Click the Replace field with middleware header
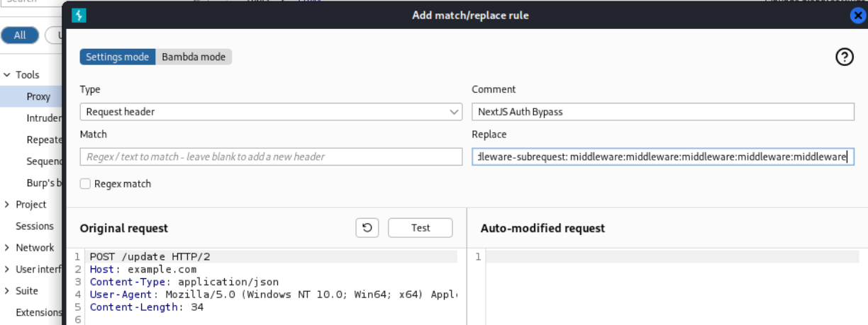868x325 pixels. click(662, 156)
